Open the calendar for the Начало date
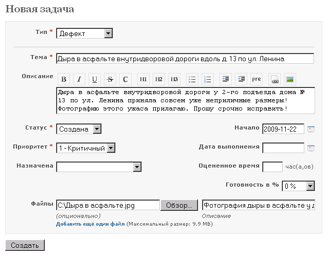This screenshot has height=256, width=328. pyautogui.click(x=311, y=129)
